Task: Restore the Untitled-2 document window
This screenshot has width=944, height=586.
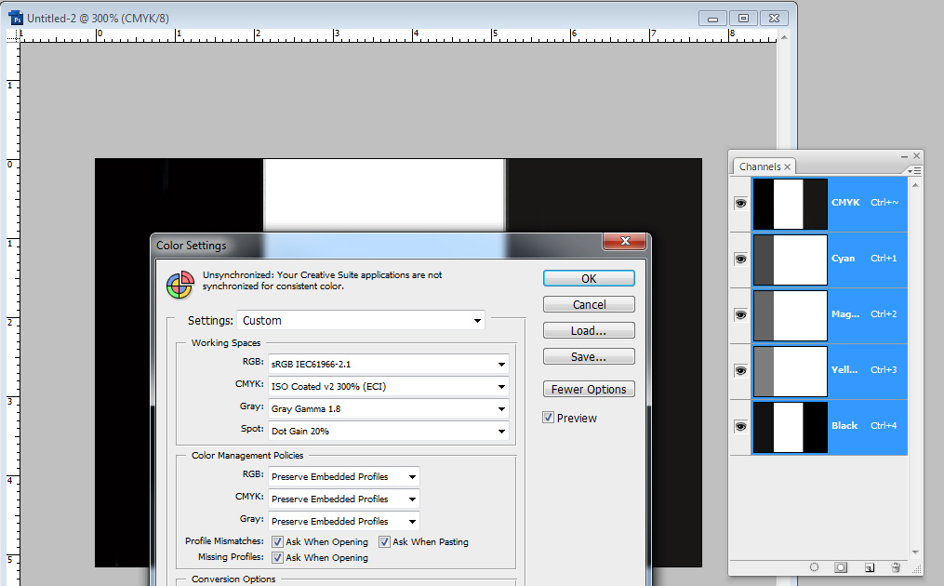Action: 743,18
